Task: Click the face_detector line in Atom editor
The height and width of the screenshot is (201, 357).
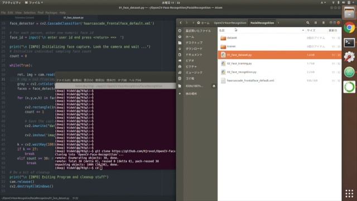Action: 82,23
